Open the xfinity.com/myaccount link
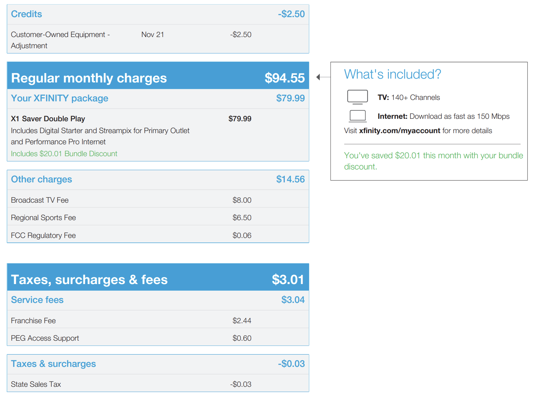Image resolution: width=536 pixels, height=399 pixels. pyautogui.click(x=399, y=131)
